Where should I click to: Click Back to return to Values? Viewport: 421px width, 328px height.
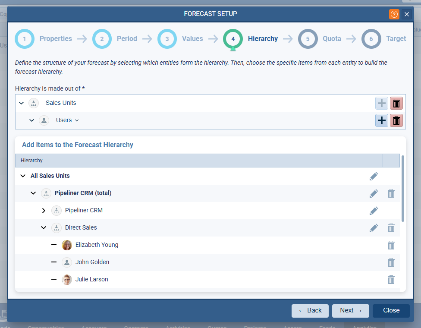[x=310, y=310]
